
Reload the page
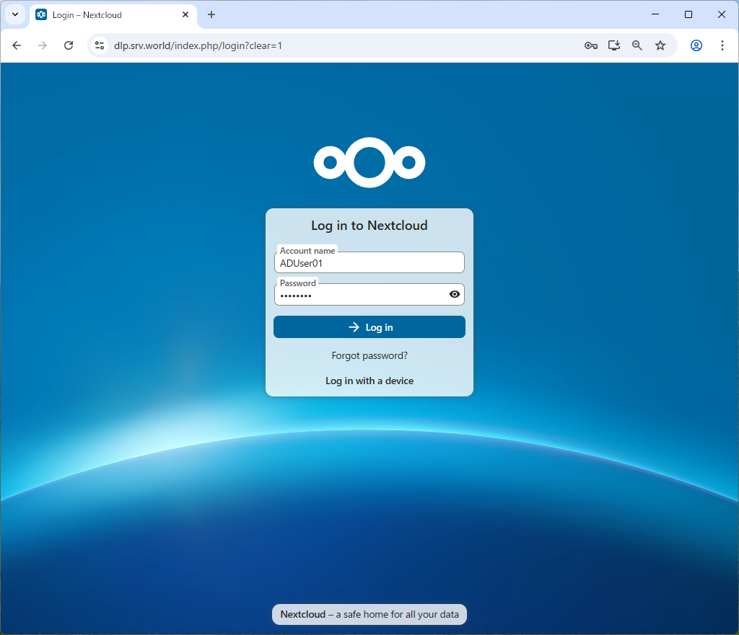[x=69, y=45]
